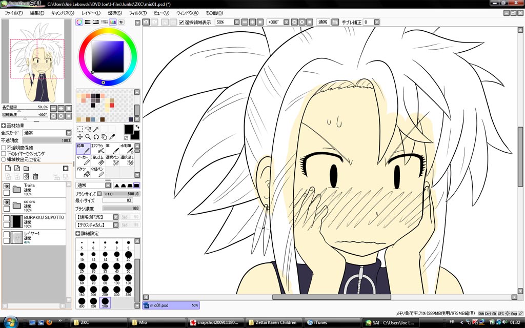Viewport: 525px width, 328px height.
Task: Select the Selection Eraser (選択消し) tool
Action: click(x=127, y=160)
